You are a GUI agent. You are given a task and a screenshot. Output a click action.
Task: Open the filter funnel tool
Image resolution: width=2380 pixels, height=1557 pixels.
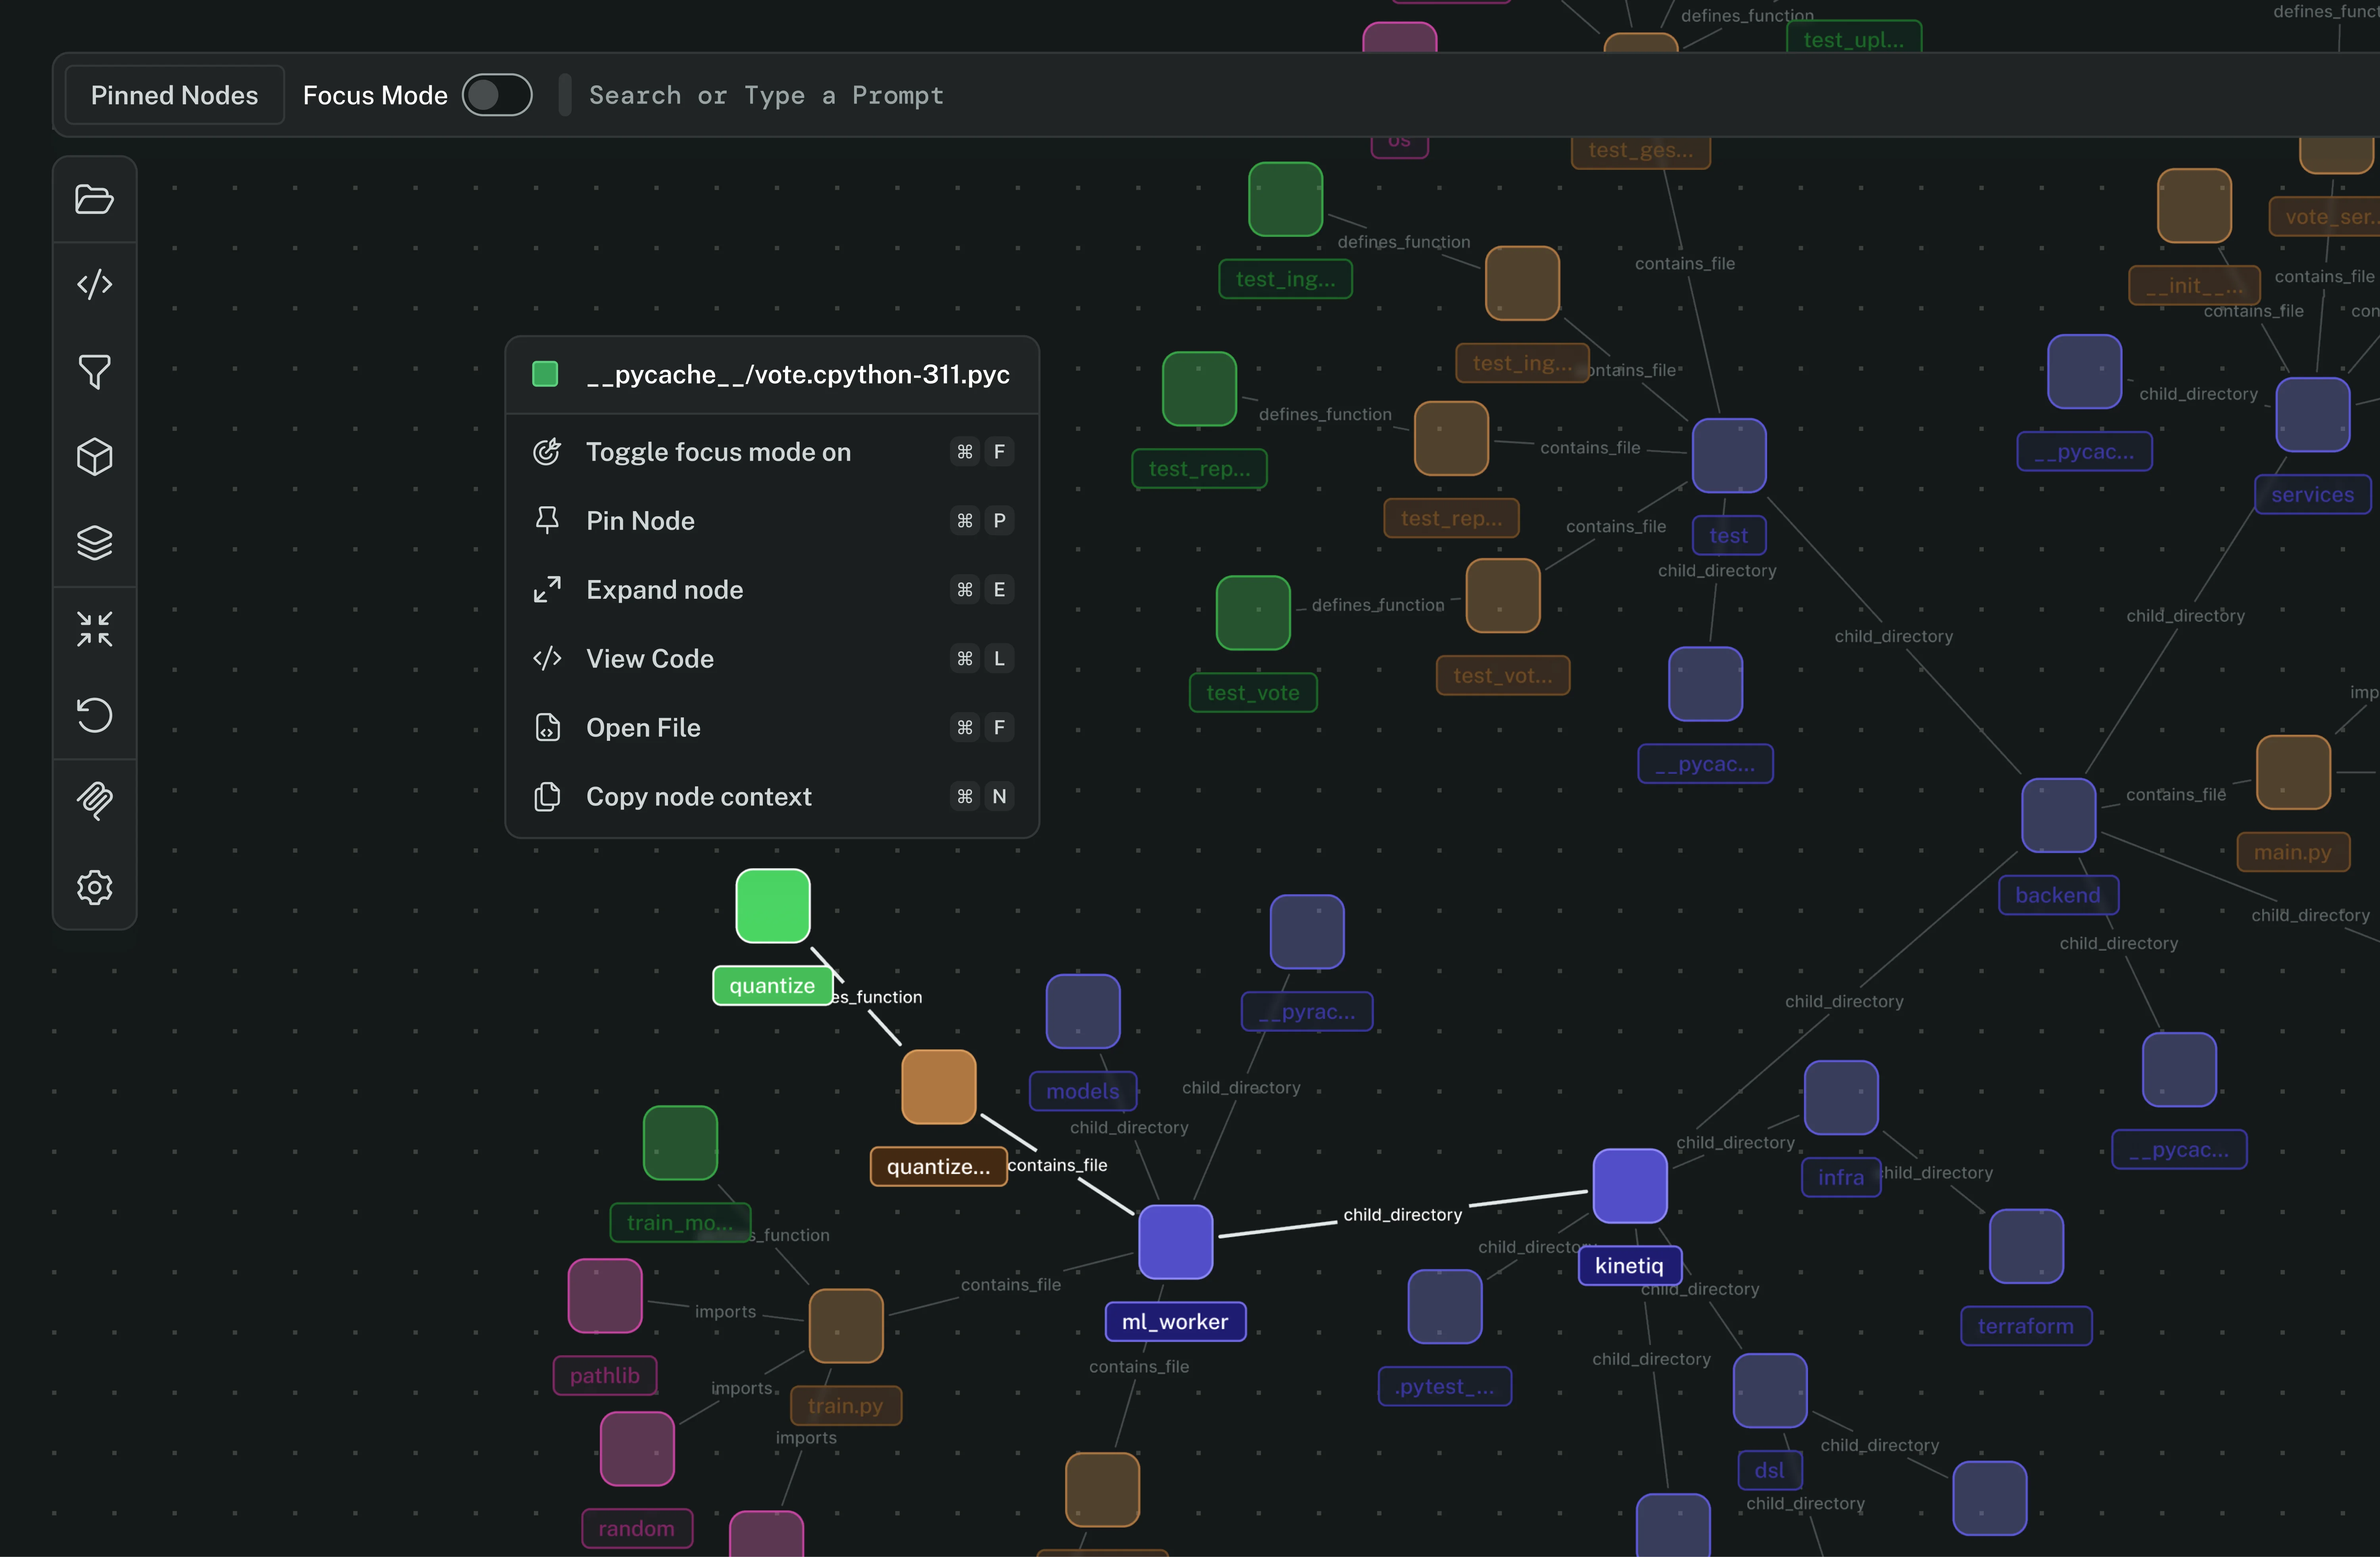click(94, 371)
